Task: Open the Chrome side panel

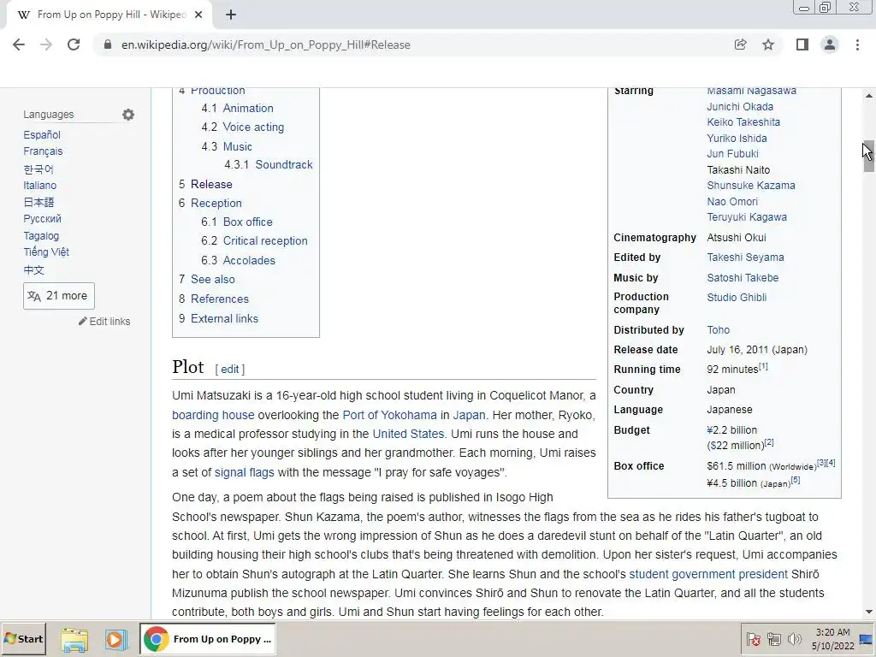Action: (802, 44)
